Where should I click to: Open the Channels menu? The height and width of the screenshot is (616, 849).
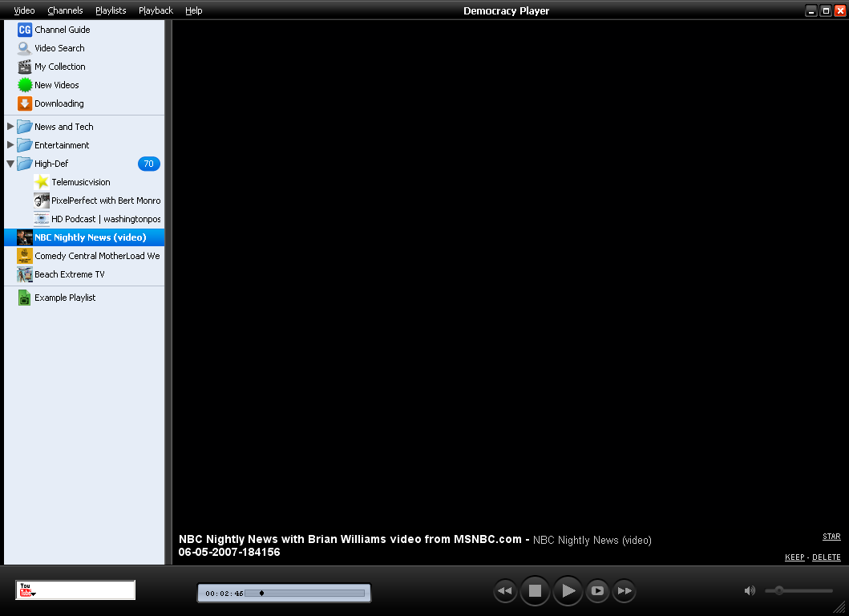pyautogui.click(x=65, y=10)
